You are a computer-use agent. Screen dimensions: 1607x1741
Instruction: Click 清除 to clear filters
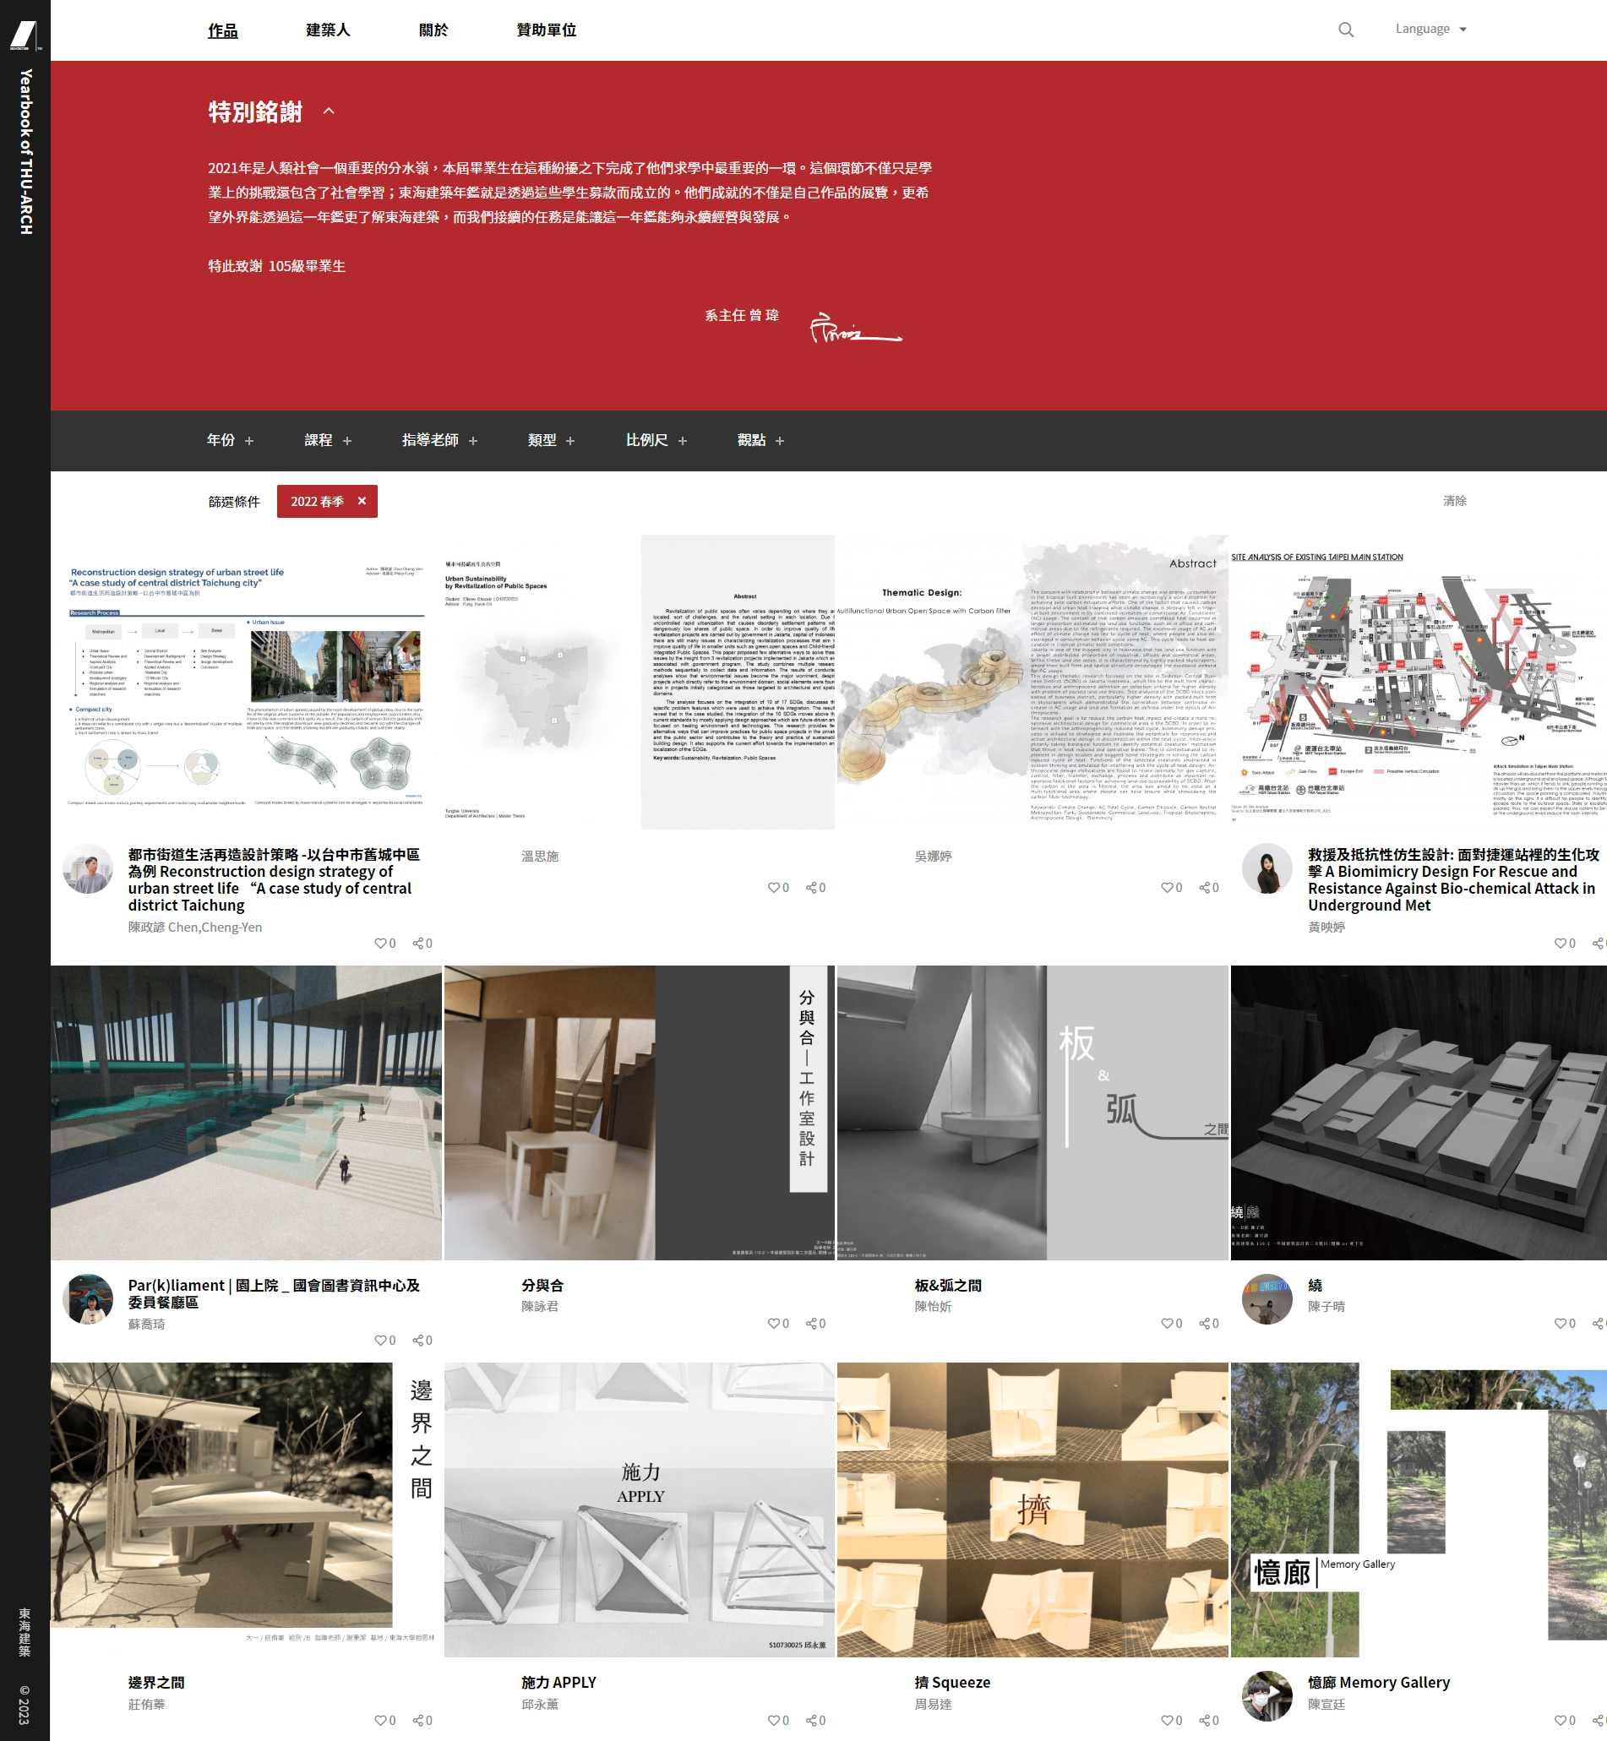[1454, 501]
